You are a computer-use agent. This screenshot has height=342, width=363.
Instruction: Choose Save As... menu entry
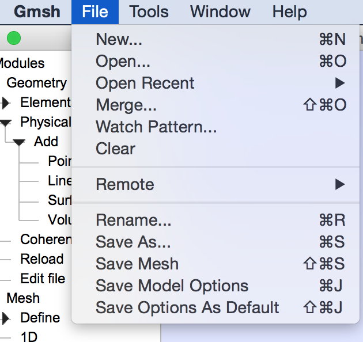point(215,242)
